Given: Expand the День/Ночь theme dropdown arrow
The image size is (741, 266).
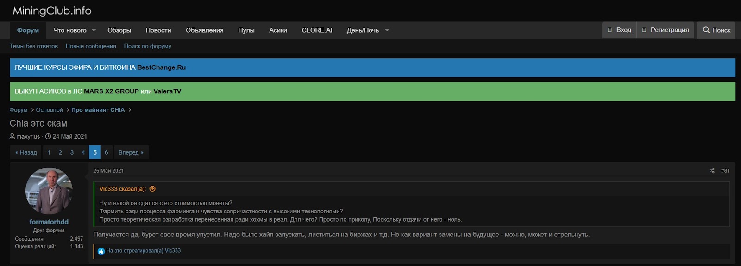Looking at the screenshot, I should (x=387, y=30).
